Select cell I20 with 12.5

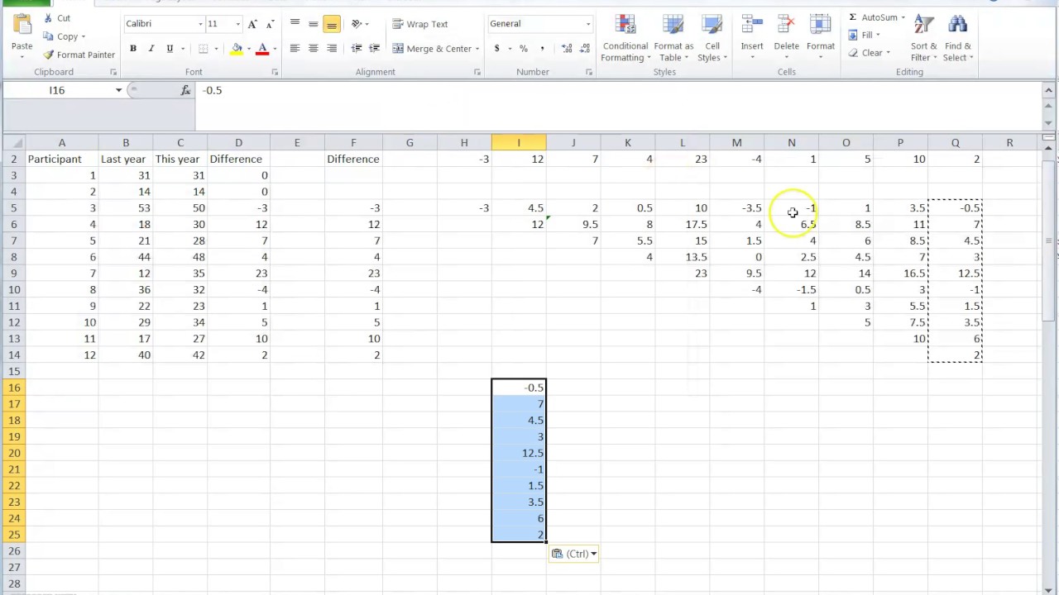click(x=519, y=453)
